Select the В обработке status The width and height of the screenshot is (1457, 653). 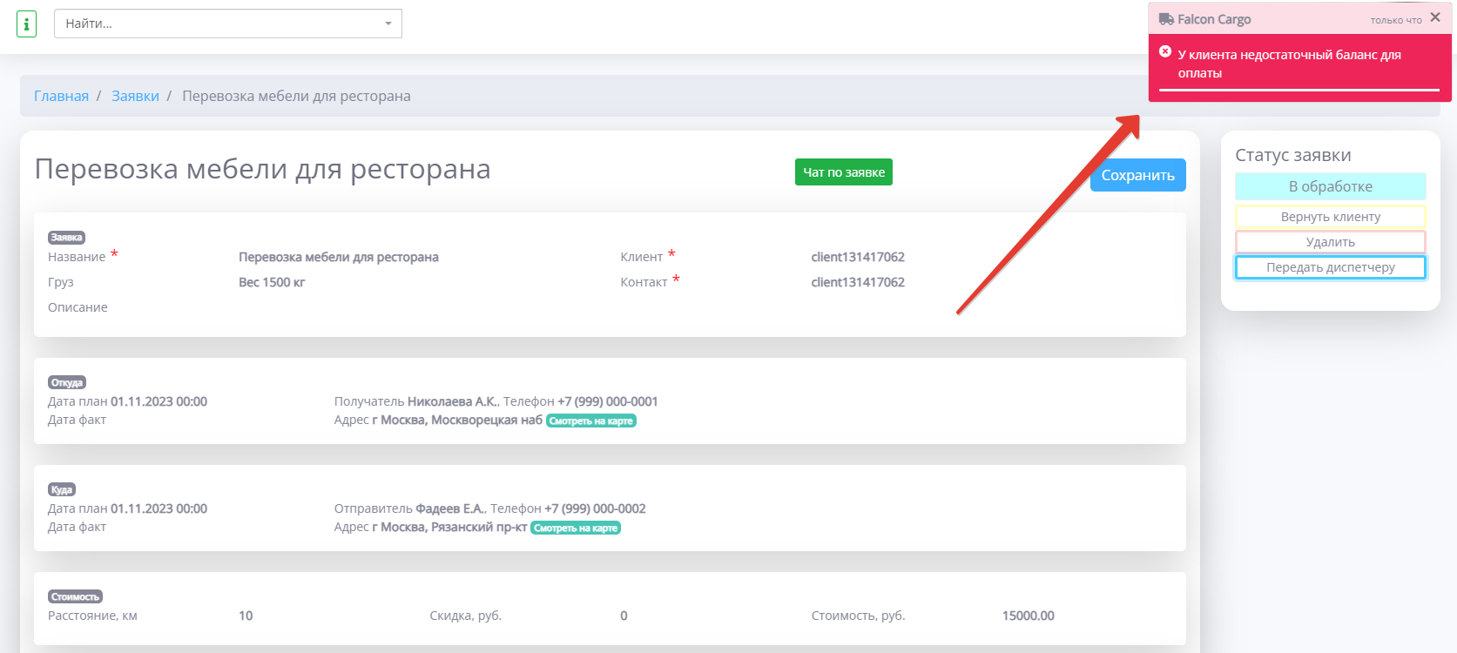click(x=1330, y=186)
